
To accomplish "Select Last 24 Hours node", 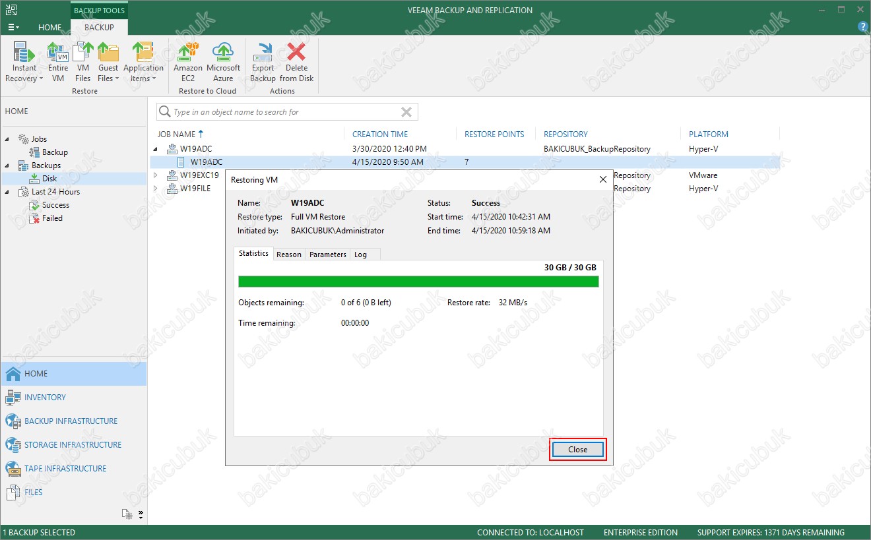I will pyautogui.click(x=55, y=192).
